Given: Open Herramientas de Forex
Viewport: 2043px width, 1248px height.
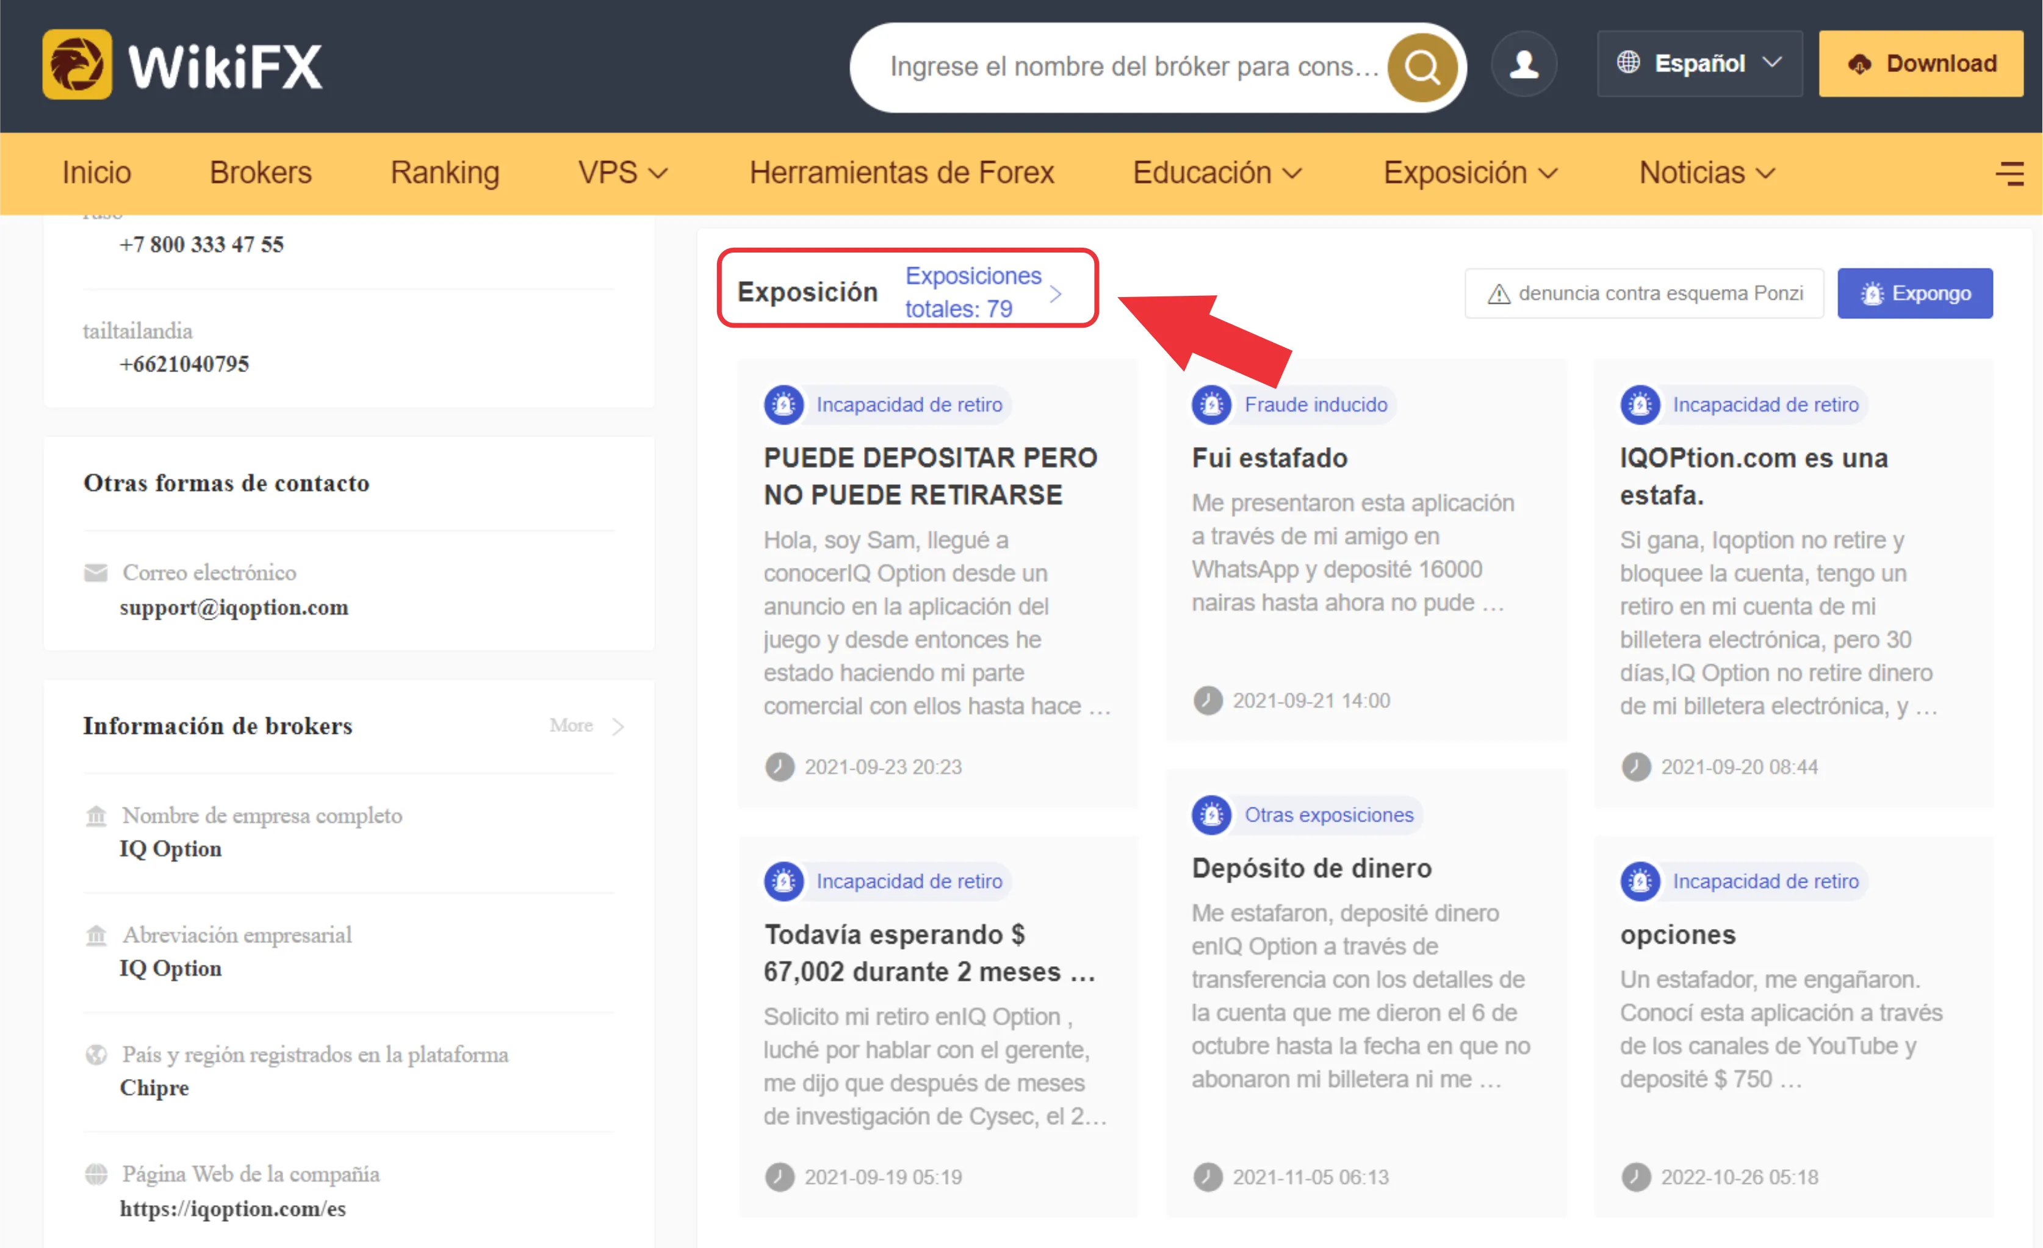Looking at the screenshot, I should pyautogui.click(x=901, y=173).
